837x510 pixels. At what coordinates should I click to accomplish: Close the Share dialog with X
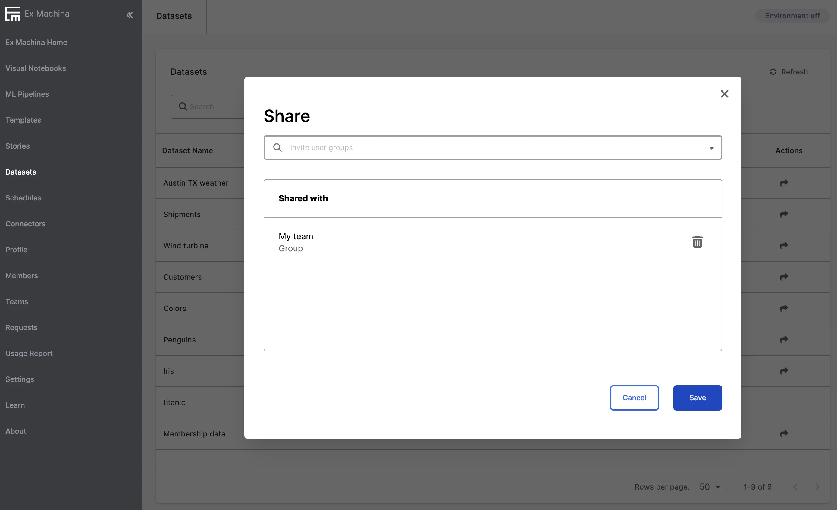pos(724,94)
